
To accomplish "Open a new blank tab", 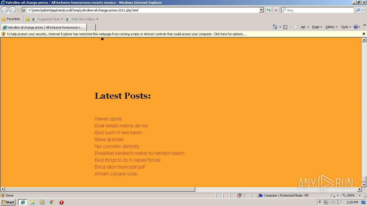I will [91, 27].
